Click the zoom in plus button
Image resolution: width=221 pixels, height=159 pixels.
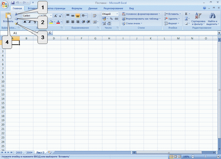[218, 157]
